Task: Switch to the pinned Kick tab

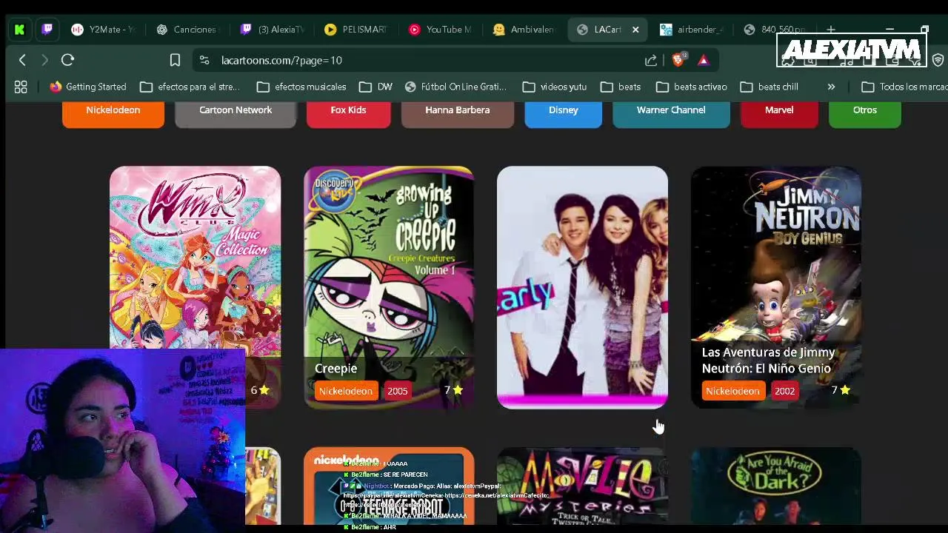Action: click(x=19, y=30)
